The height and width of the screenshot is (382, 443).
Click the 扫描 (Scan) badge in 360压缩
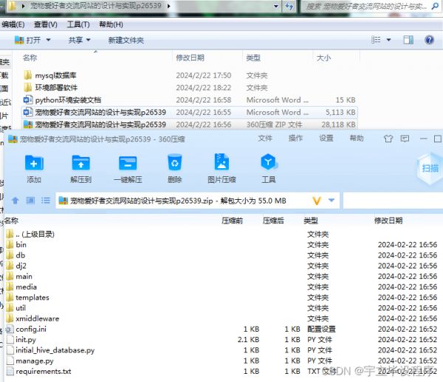430,168
